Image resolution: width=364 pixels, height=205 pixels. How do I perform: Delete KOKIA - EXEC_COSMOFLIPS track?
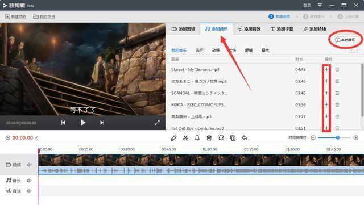tap(337, 105)
